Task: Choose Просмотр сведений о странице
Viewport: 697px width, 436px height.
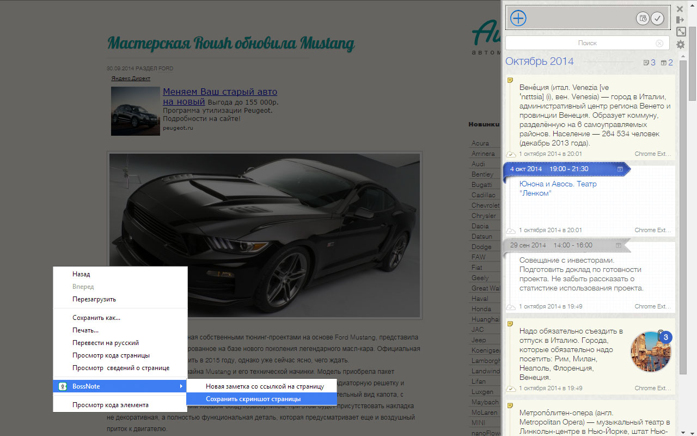Action: click(120, 368)
